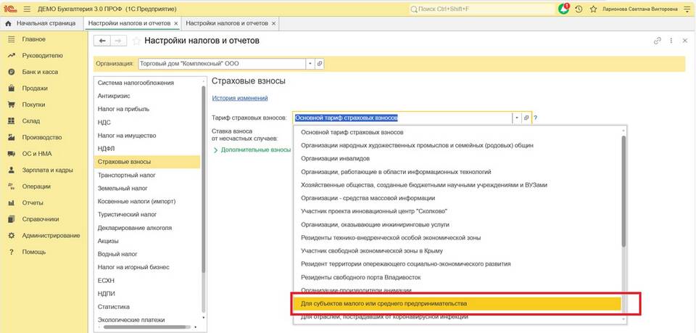Open more actions three-dot menu
This screenshot has width=696, height=333.
pos(671,41)
